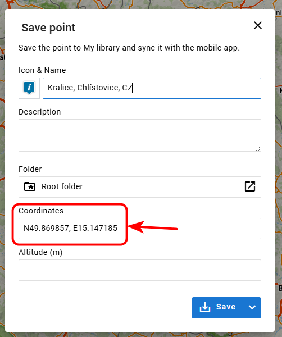Open the Root folder selector

pos(140,187)
